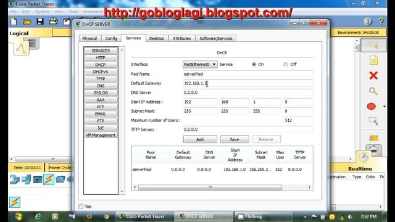Open a file using the folder icon
Viewport: 395px width, 222px height.
(x=27, y=22)
